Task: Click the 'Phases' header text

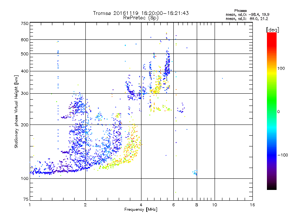Action: coord(240,11)
